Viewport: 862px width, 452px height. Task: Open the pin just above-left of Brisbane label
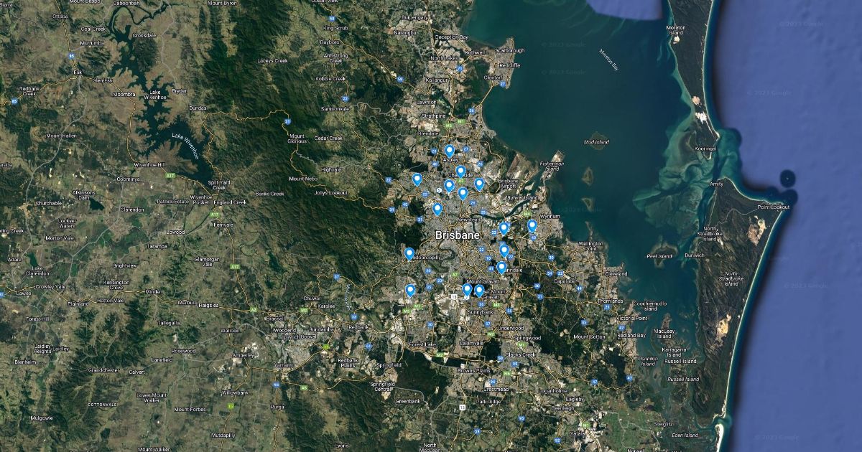click(437, 209)
